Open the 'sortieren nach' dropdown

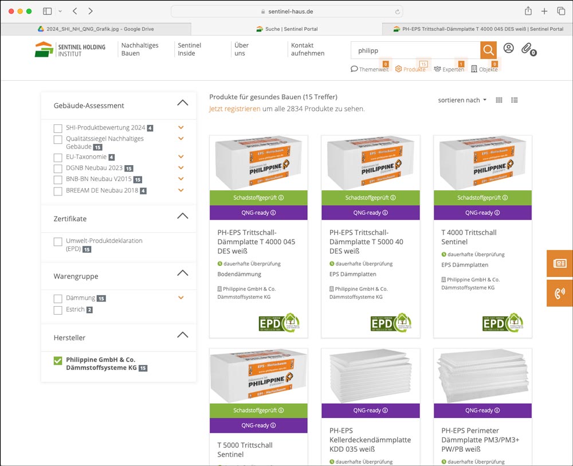pos(462,100)
